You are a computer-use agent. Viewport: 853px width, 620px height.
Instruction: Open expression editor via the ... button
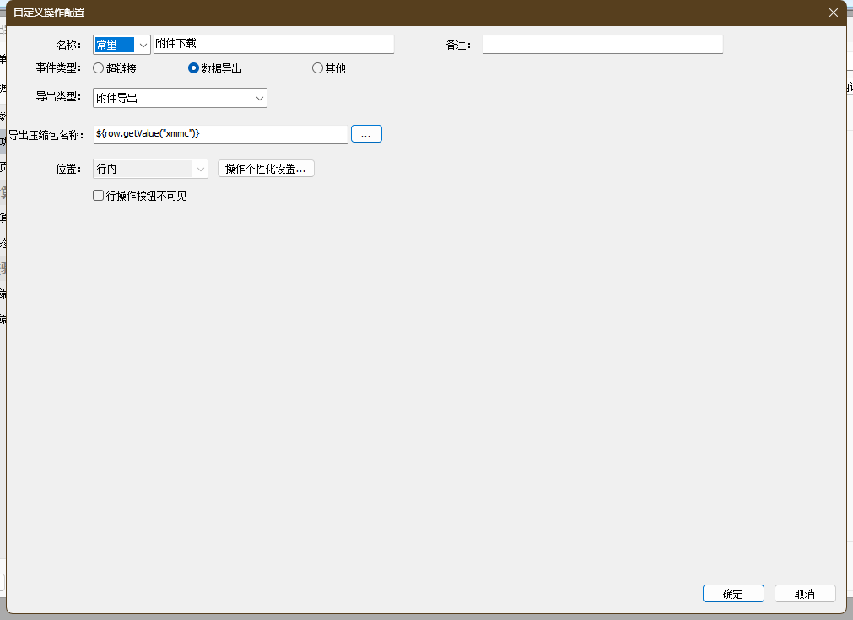point(366,133)
